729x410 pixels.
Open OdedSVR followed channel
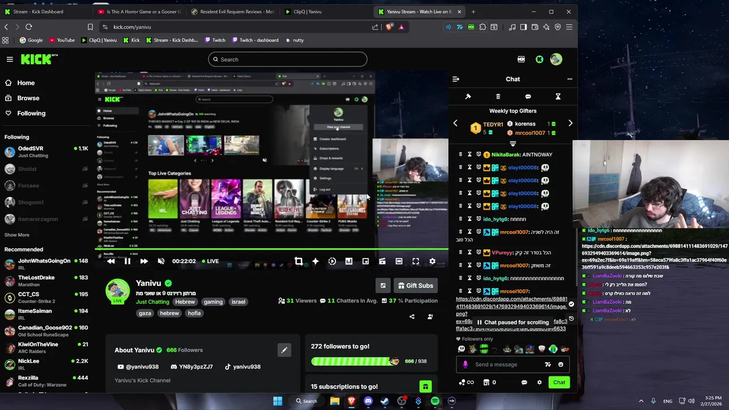tap(46, 151)
